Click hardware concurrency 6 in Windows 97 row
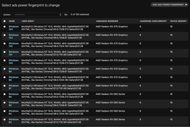This screenshot has height=127, width=190. tap(140, 86)
